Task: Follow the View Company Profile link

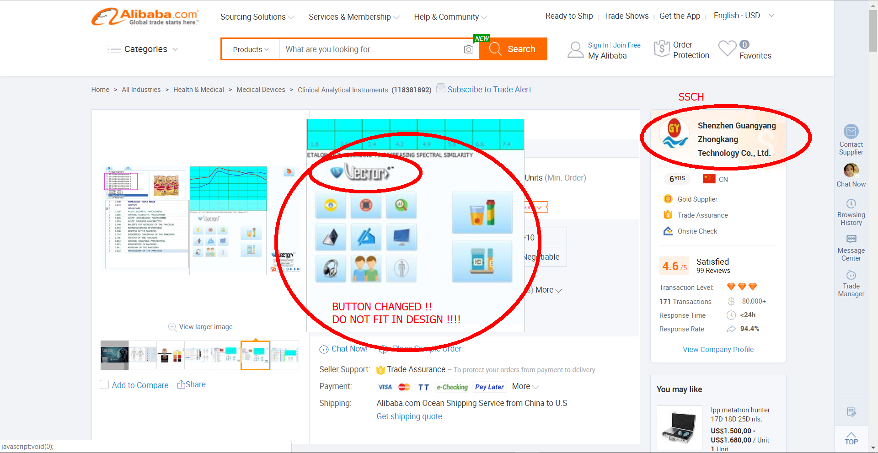Action: pyautogui.click(x=718, y=350)
